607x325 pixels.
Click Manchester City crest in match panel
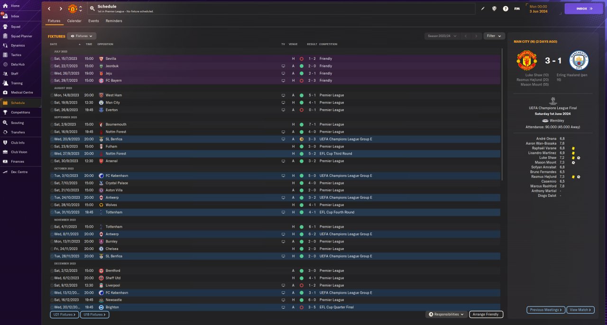579,61
